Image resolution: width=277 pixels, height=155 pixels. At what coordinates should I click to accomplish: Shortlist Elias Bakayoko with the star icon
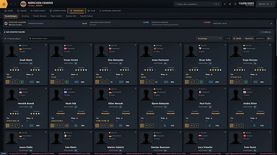[135, 45]
